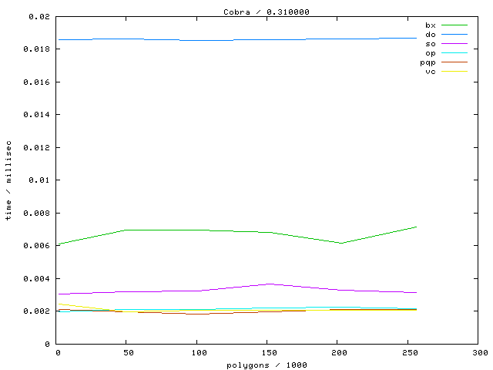Select the "vc" legend label
This screenshot has width=493, height=370.
[430, 72]
